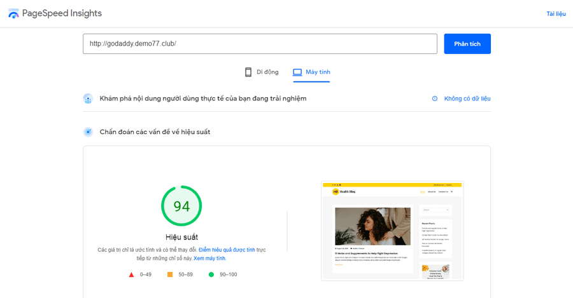Click the laptop computer icon

tap(297, 72)
